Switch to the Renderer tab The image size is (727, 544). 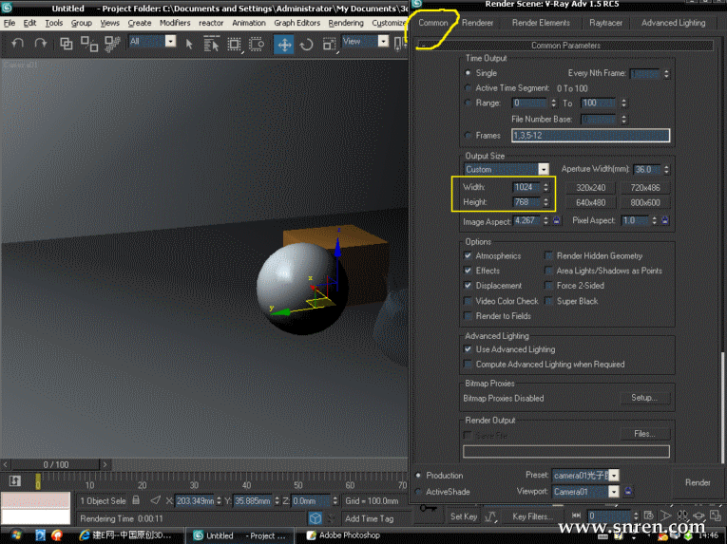478,23
